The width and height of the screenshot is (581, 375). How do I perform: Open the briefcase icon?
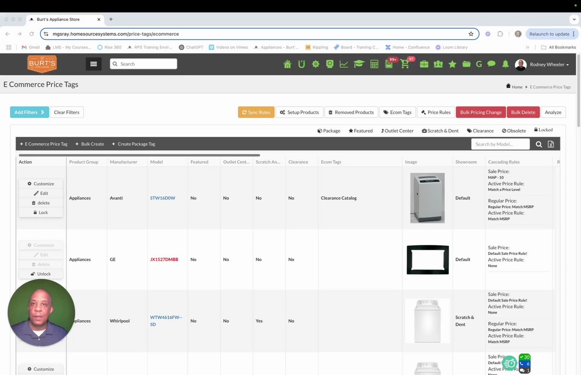click(x=424, y=64)
